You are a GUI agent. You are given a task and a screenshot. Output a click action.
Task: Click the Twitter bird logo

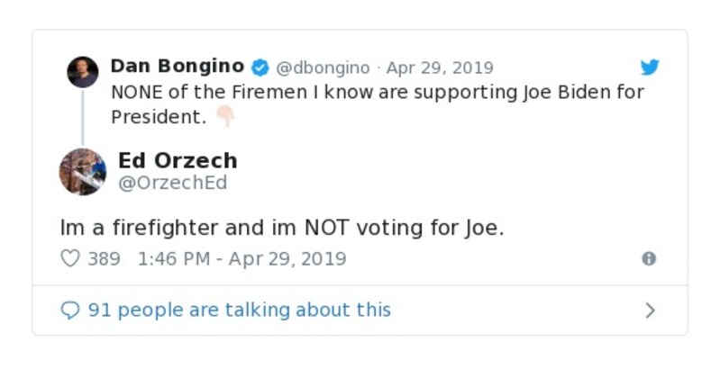[x=650, y=67]
